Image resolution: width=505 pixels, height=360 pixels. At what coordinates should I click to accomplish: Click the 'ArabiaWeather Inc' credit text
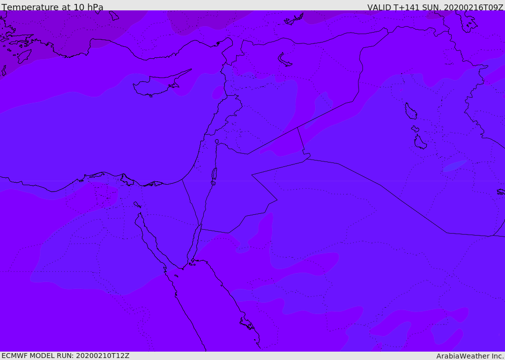pyautogui.click(x=469, y=356)
